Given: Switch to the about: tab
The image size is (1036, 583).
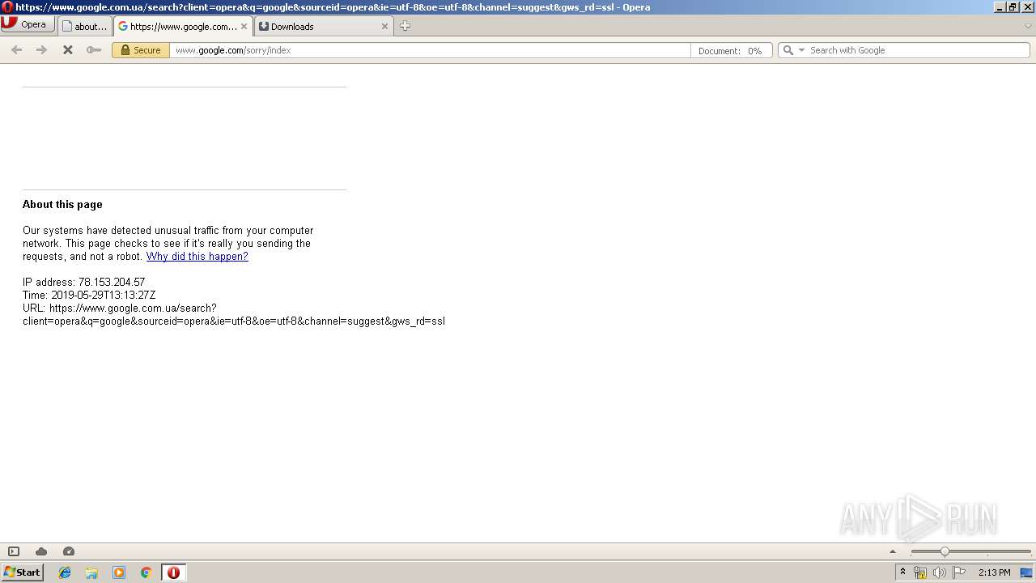Looking at the screenshot, I should click(85, 26).
